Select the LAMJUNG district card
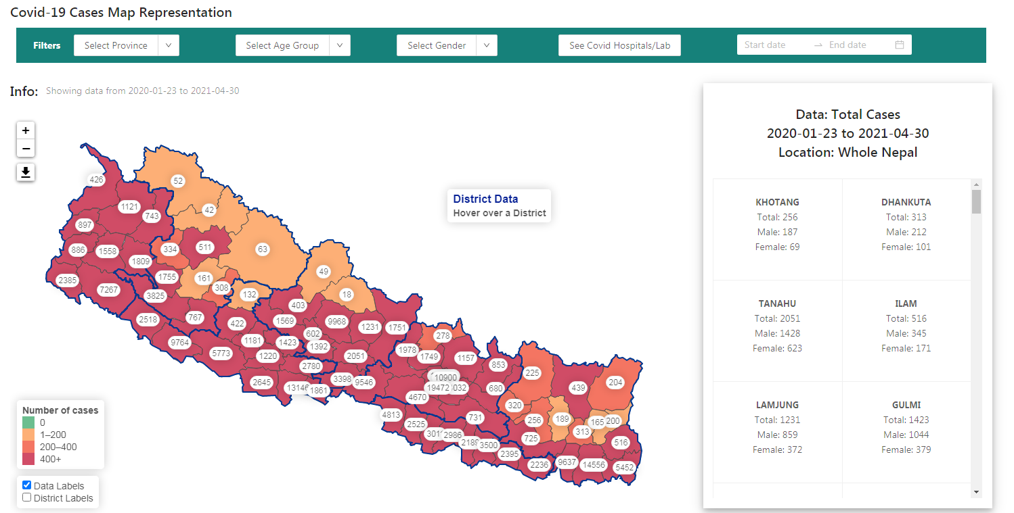Viewport: 1014px width, 513px height. [777, 432]
